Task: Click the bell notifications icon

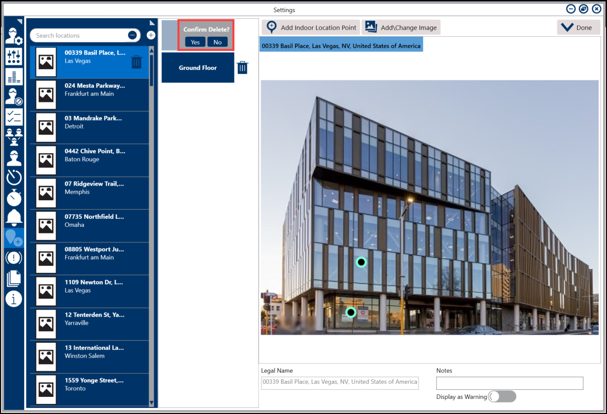Action: coord(14,217)
